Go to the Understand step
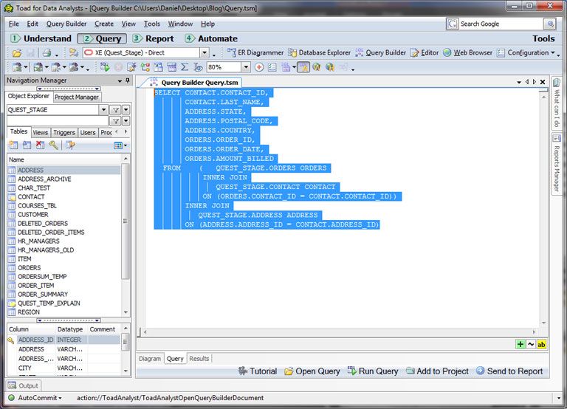The image size is (567, 409). click(x=41, y=38)
